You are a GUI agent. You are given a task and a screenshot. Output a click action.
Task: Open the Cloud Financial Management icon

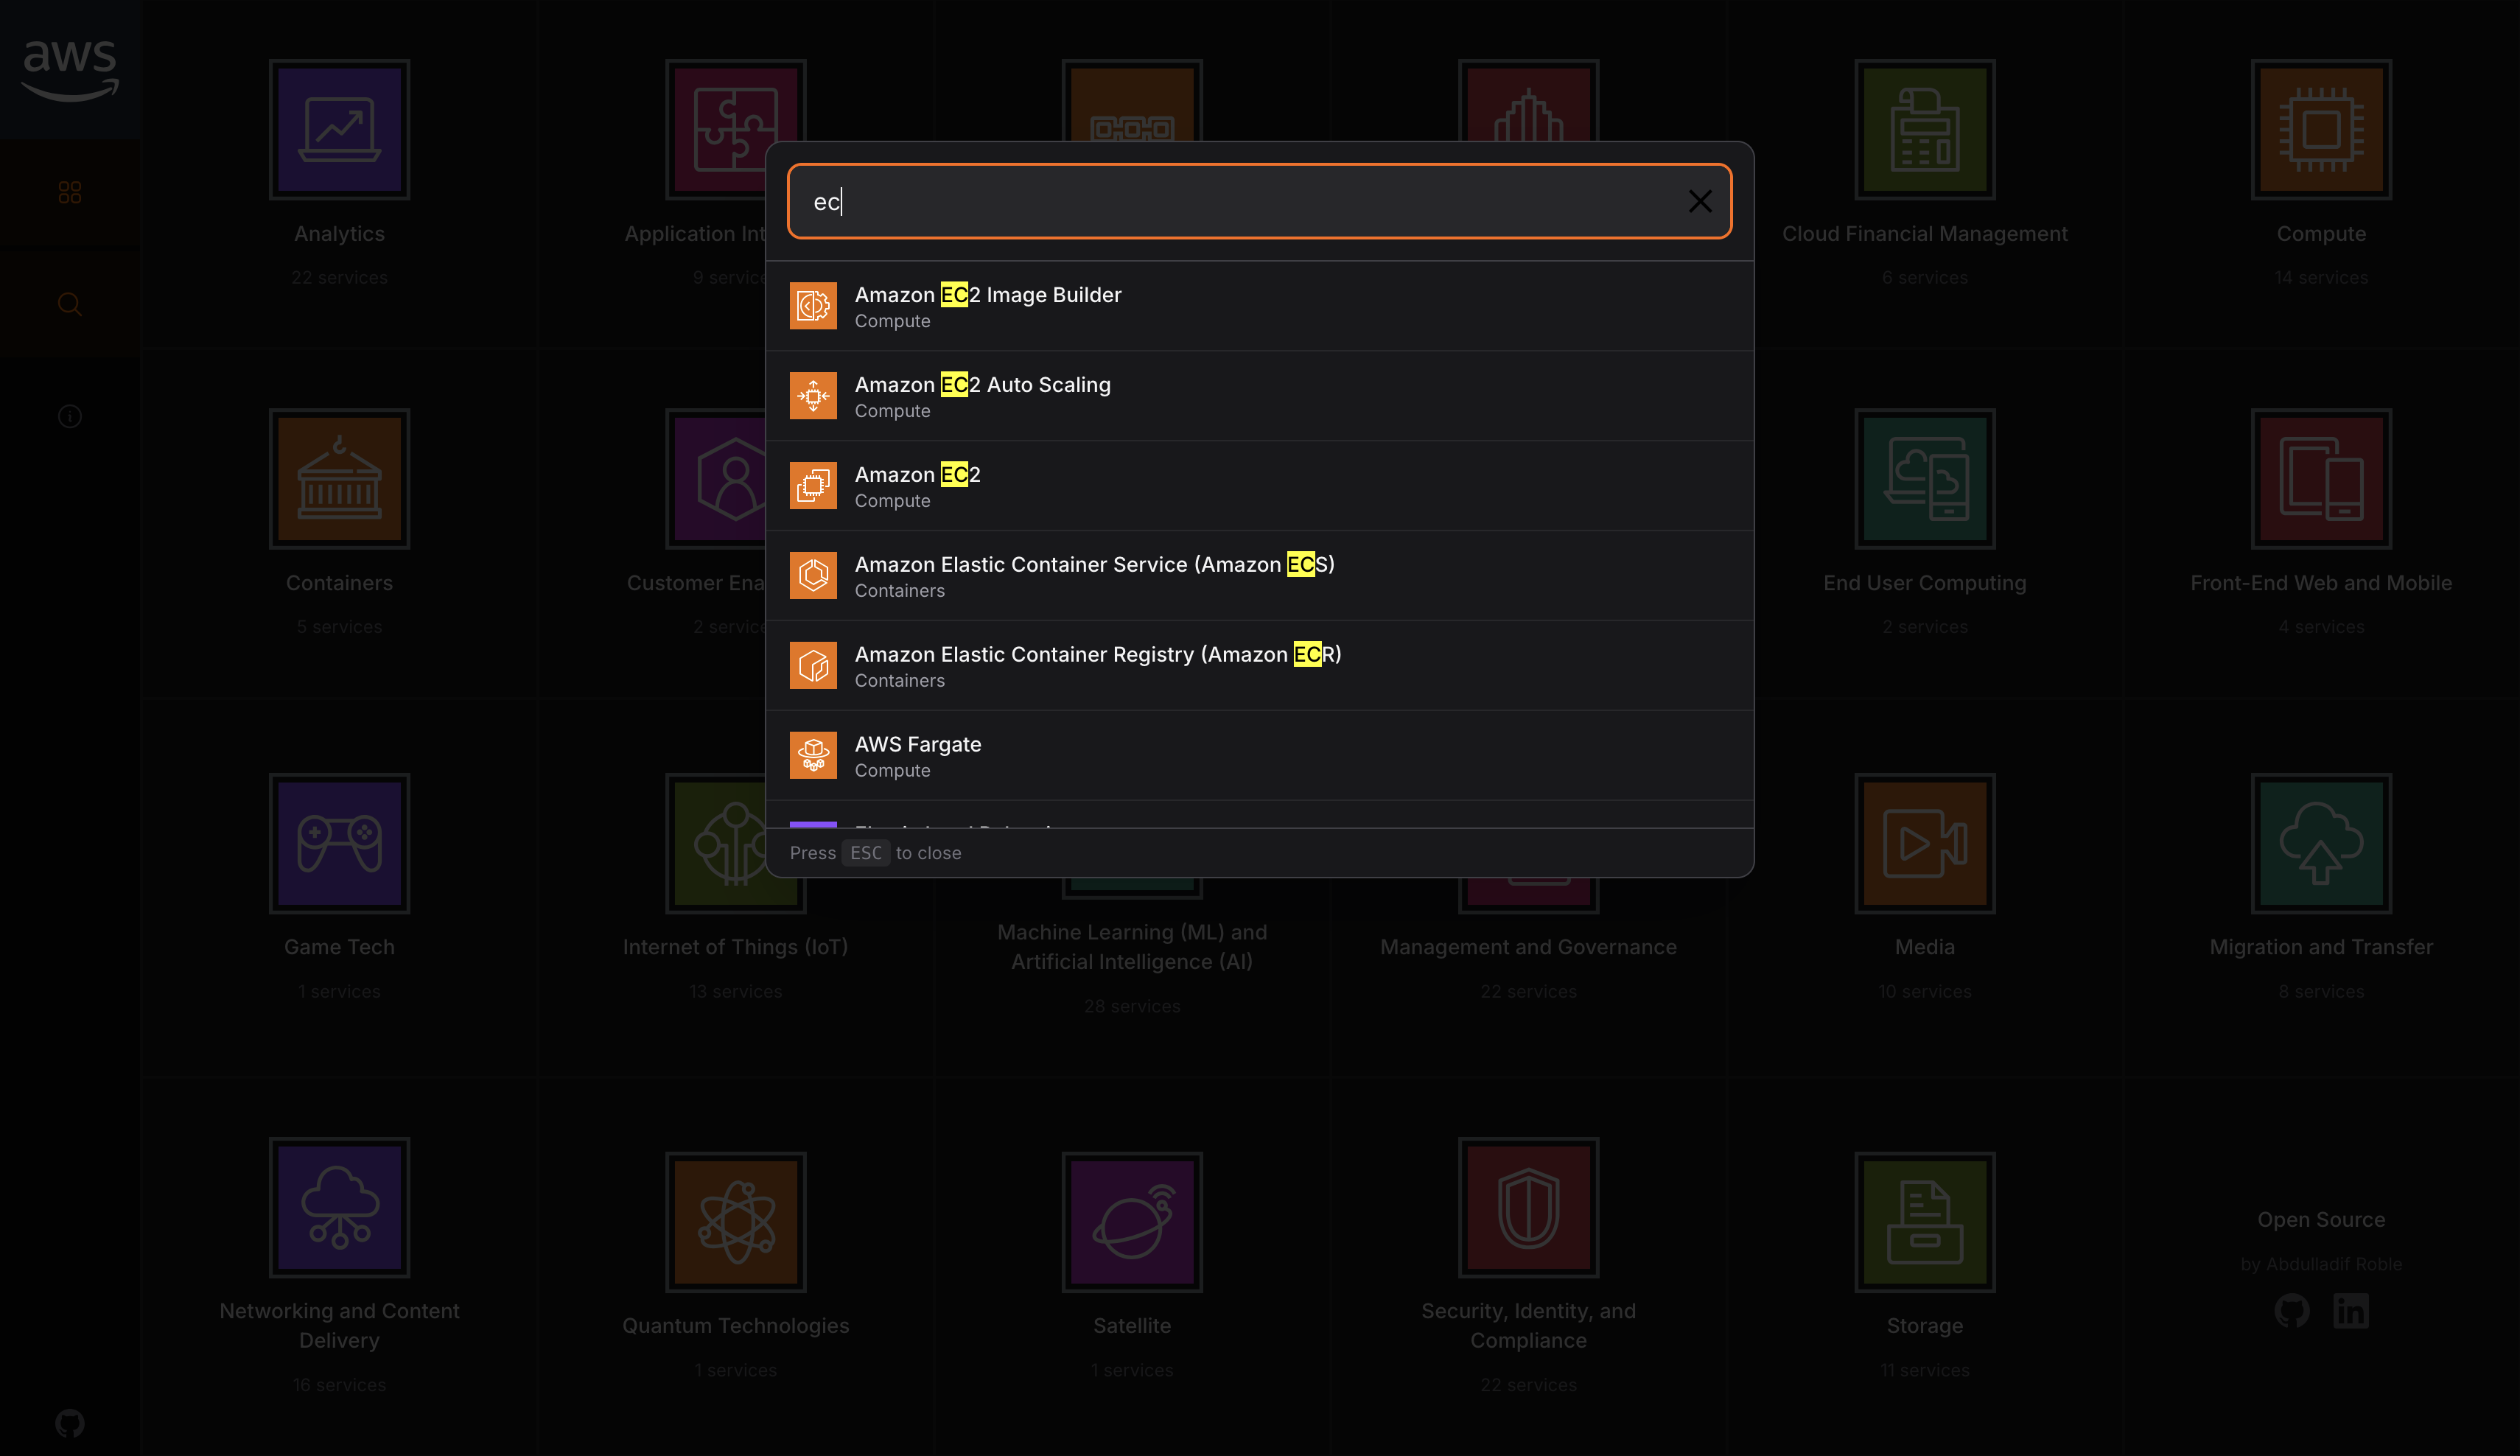point(1925,130)
